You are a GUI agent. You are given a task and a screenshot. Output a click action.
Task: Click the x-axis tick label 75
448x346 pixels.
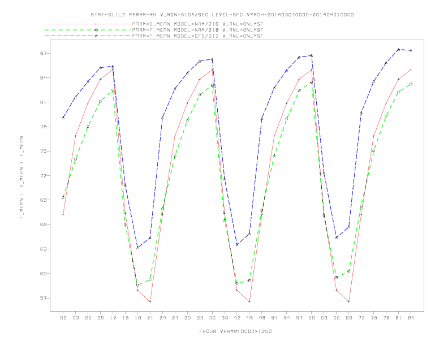374,318
